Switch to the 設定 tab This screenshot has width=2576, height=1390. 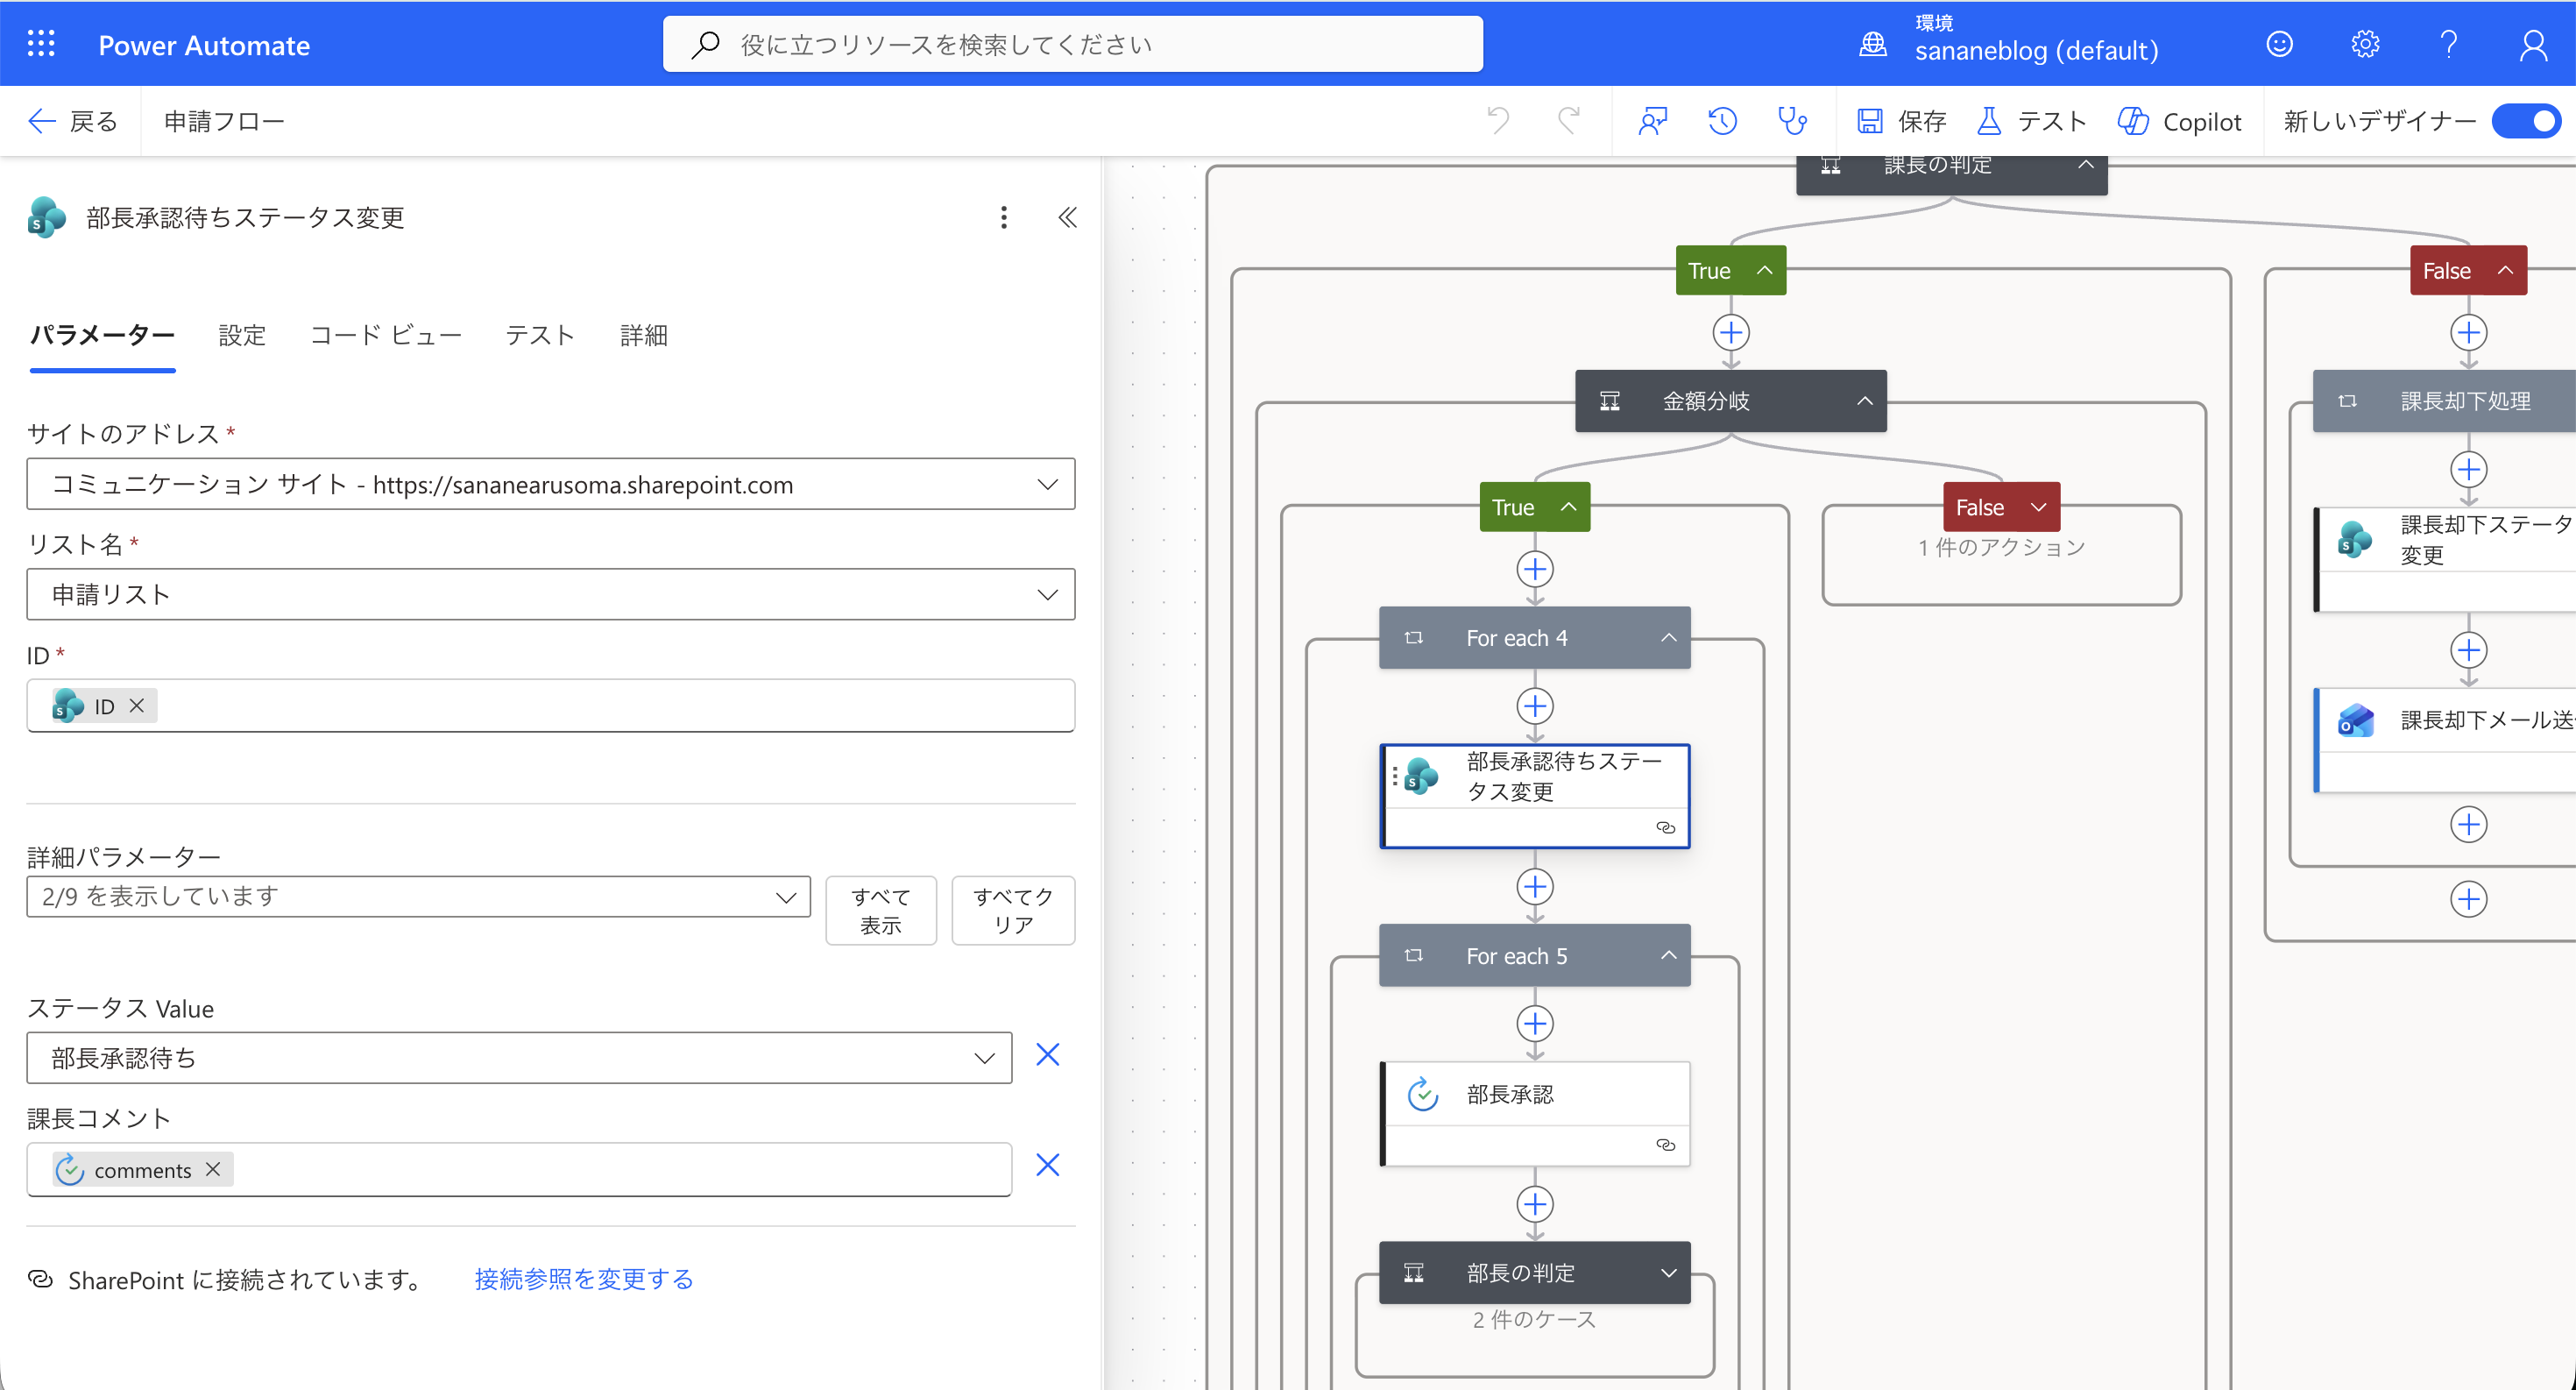(242, 335)
